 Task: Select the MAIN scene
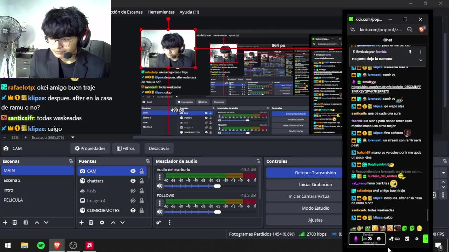point(37,170)
